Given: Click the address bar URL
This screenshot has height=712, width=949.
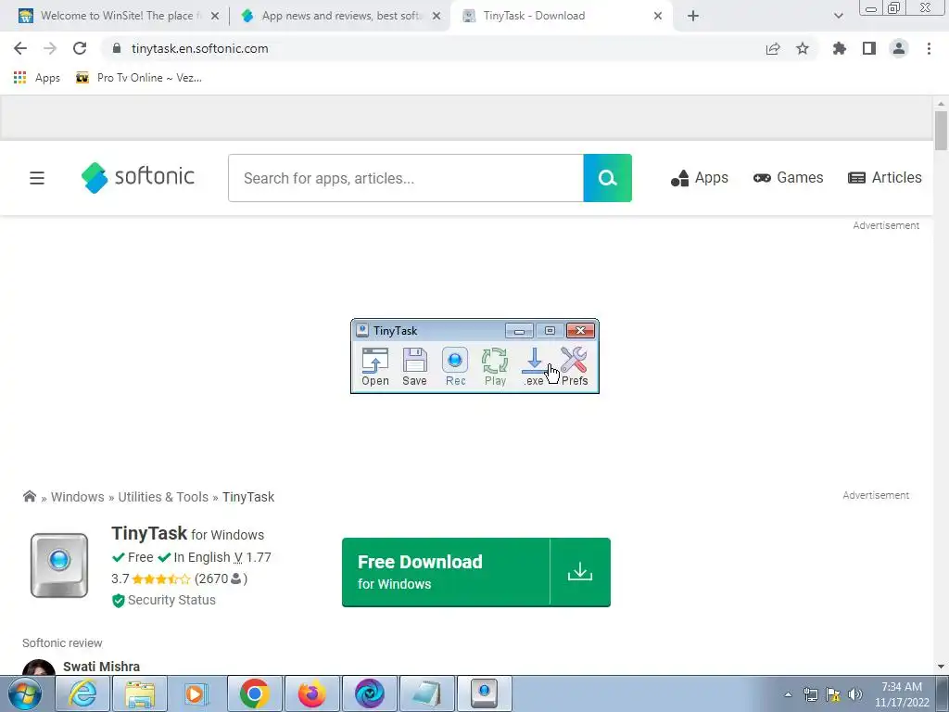Looking at the screenshot, I should point(200,48).
